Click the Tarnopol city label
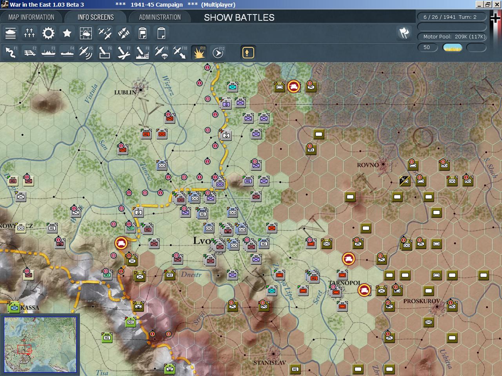Screen dimensions: 502x376 coord(344,283)
